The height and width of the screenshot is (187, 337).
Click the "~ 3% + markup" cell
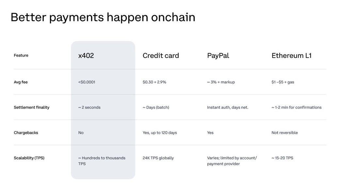tap(221, 82)
